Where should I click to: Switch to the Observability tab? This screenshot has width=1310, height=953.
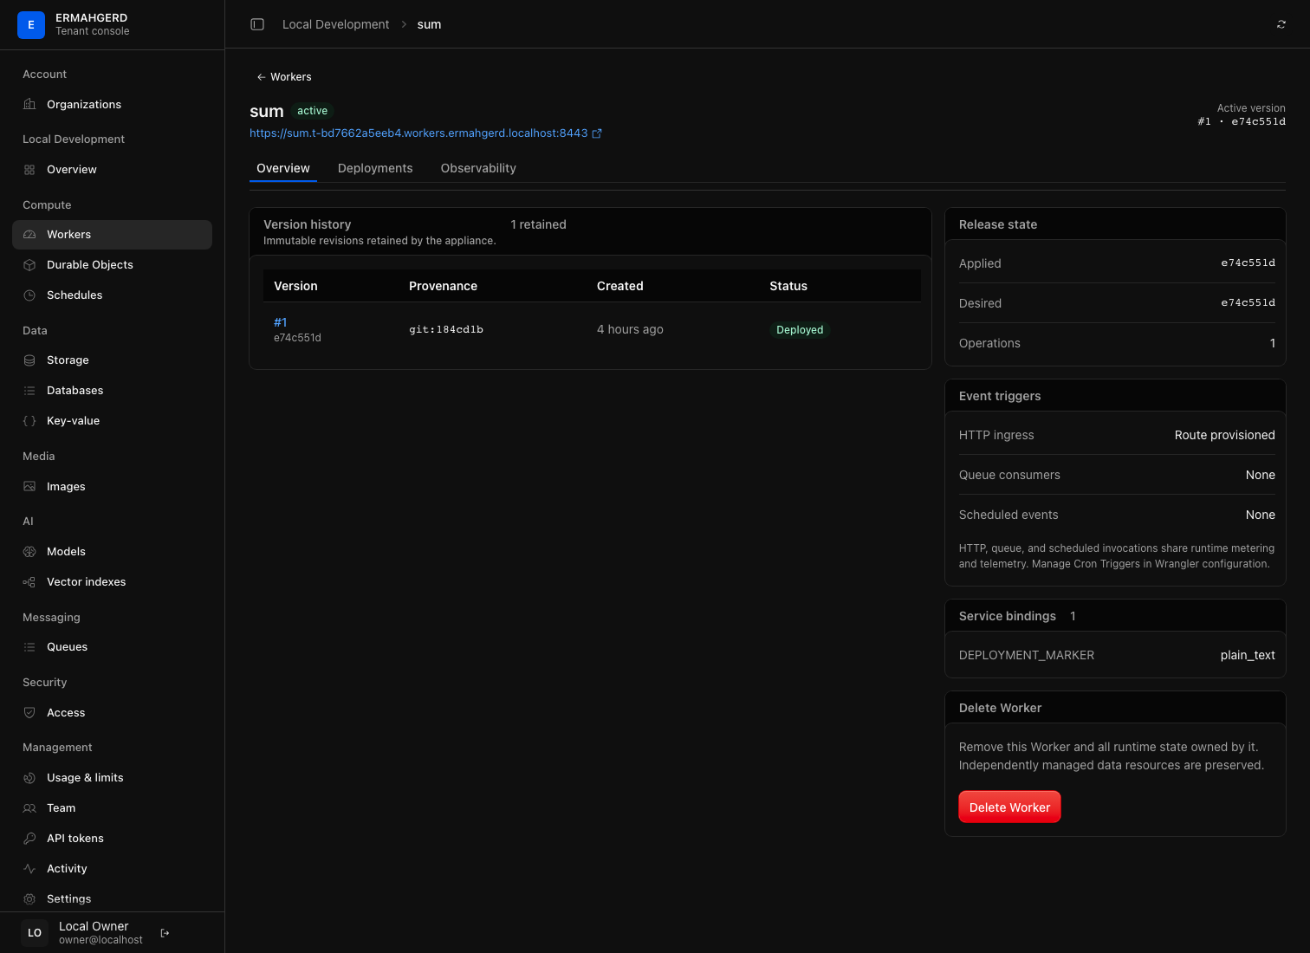click(x=478, y=168)
